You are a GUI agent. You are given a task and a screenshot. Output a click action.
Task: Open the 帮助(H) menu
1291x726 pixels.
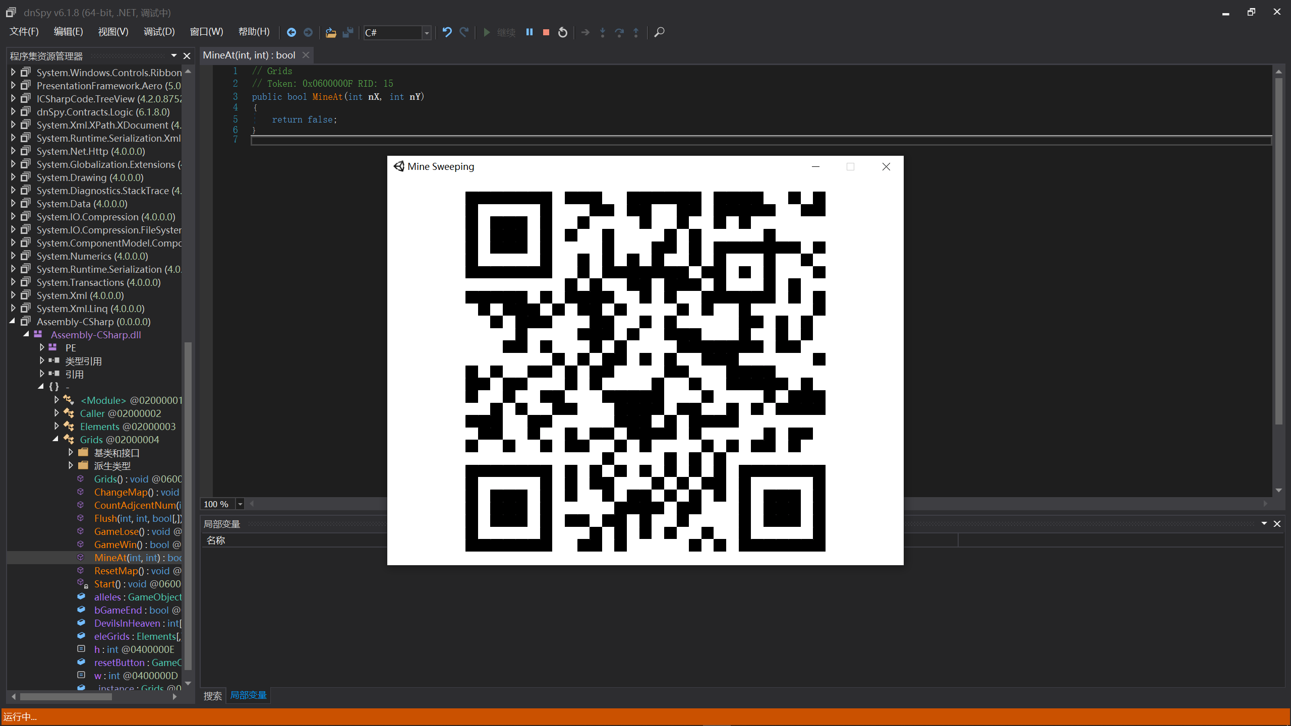pyautogui.click(x=254, y=32)
